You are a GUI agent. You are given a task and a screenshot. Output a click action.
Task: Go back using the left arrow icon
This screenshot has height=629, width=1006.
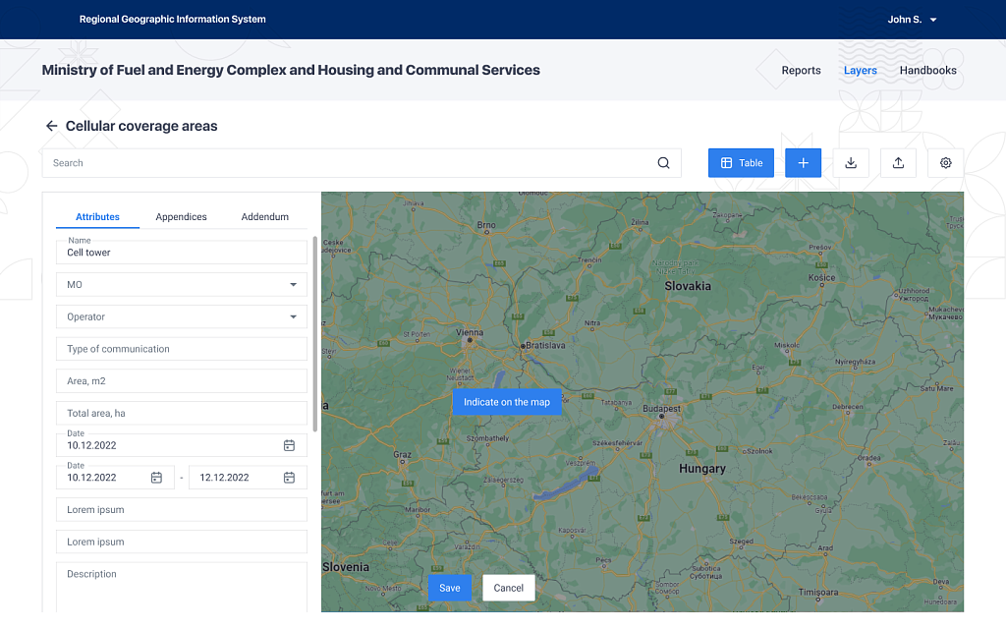click(51, 126)
